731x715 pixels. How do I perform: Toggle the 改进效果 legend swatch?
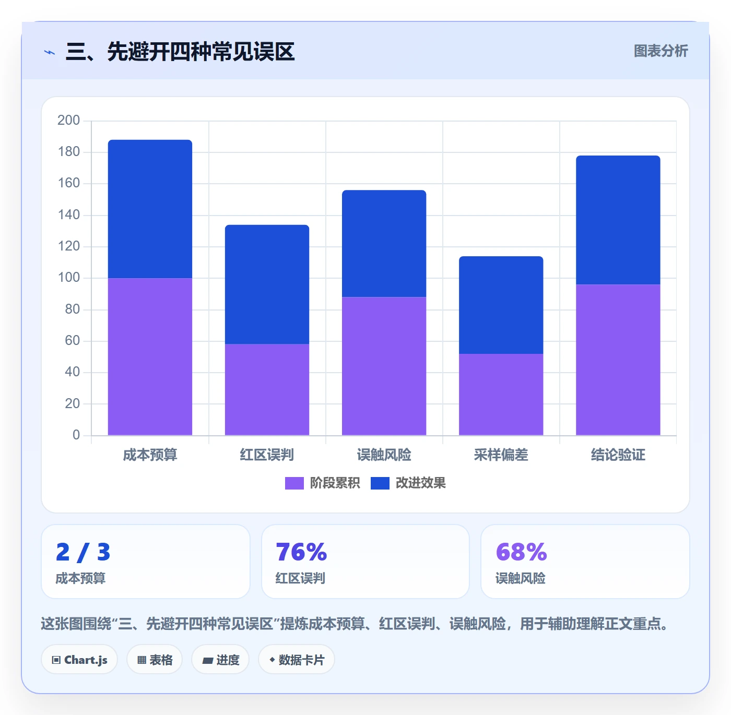tap(380, 483)
